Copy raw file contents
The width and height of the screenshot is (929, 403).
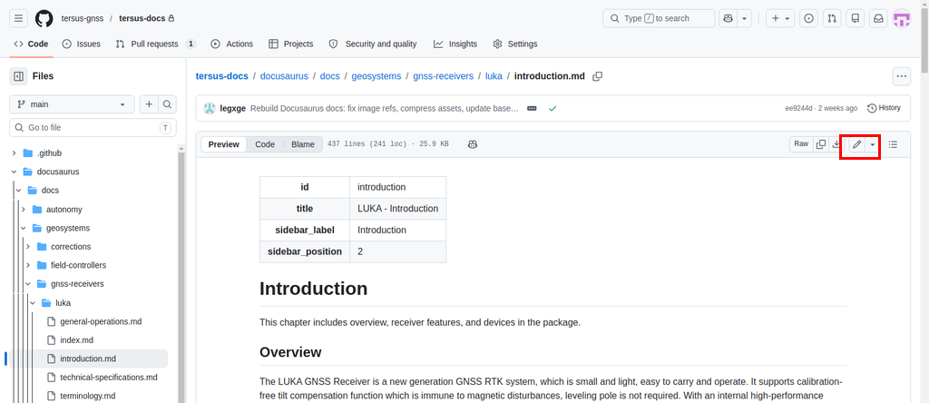coord(820,144)
